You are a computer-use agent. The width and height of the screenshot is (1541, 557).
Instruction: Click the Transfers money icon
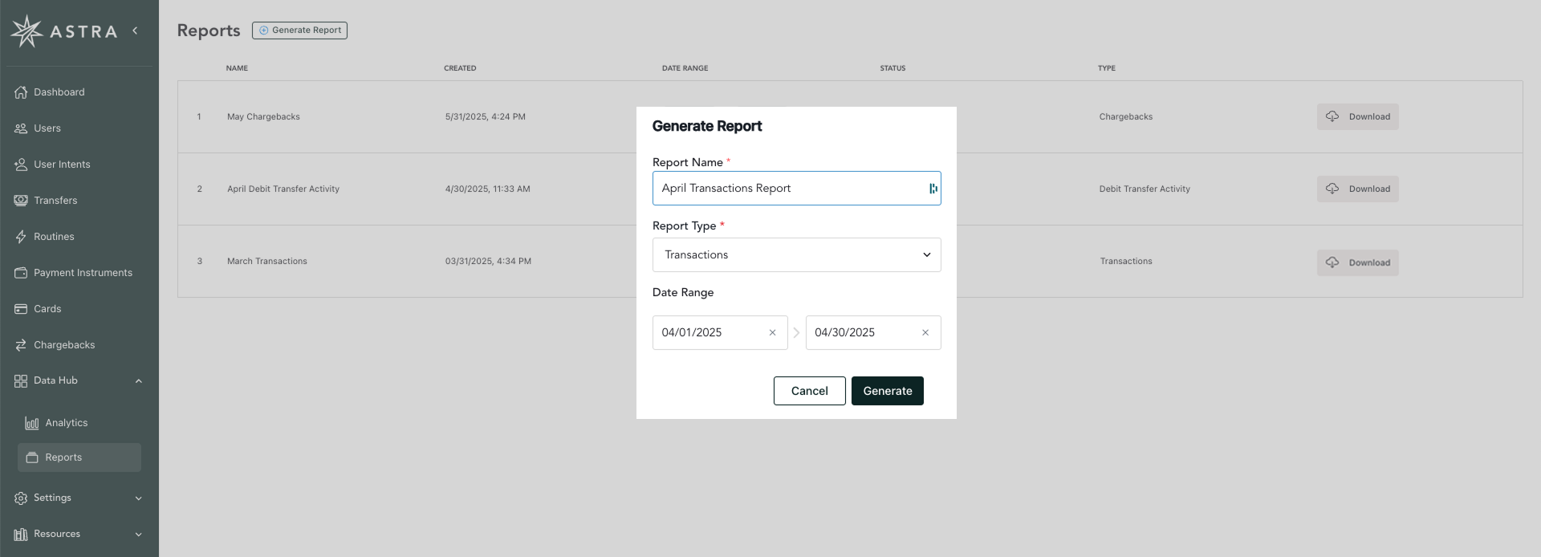[x=21, y=201]
